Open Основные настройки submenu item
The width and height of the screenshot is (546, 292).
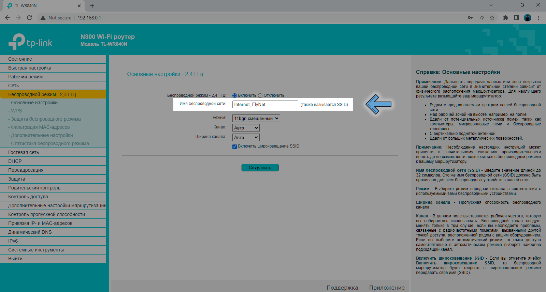[x=53, y=103]
